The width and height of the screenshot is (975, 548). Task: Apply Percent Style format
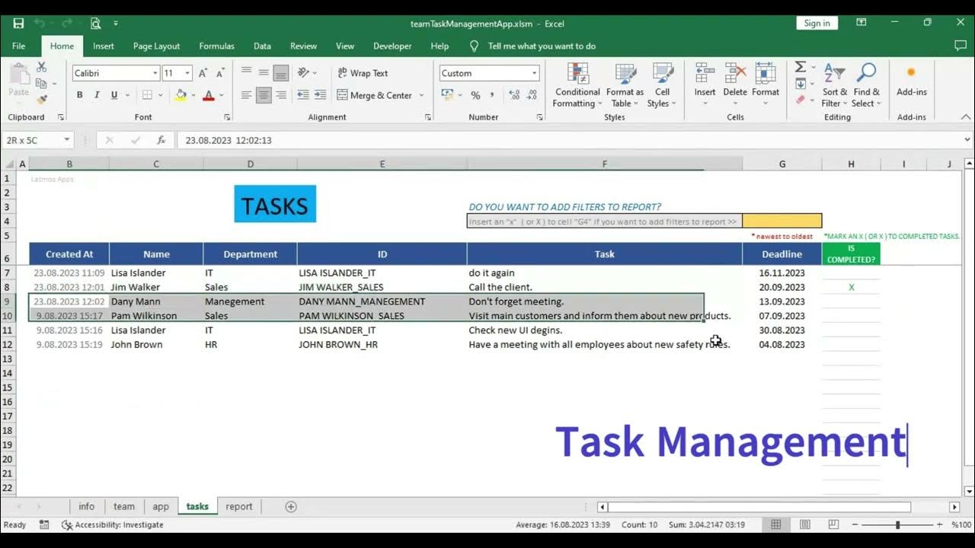475,95
